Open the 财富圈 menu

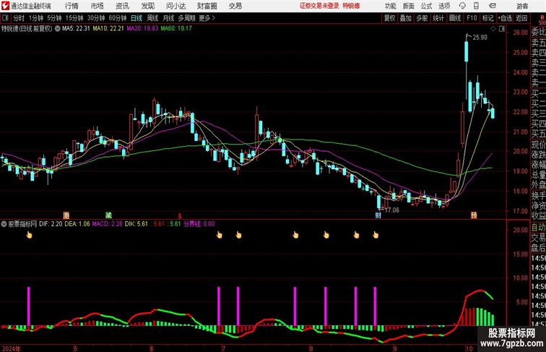(207, 6)
